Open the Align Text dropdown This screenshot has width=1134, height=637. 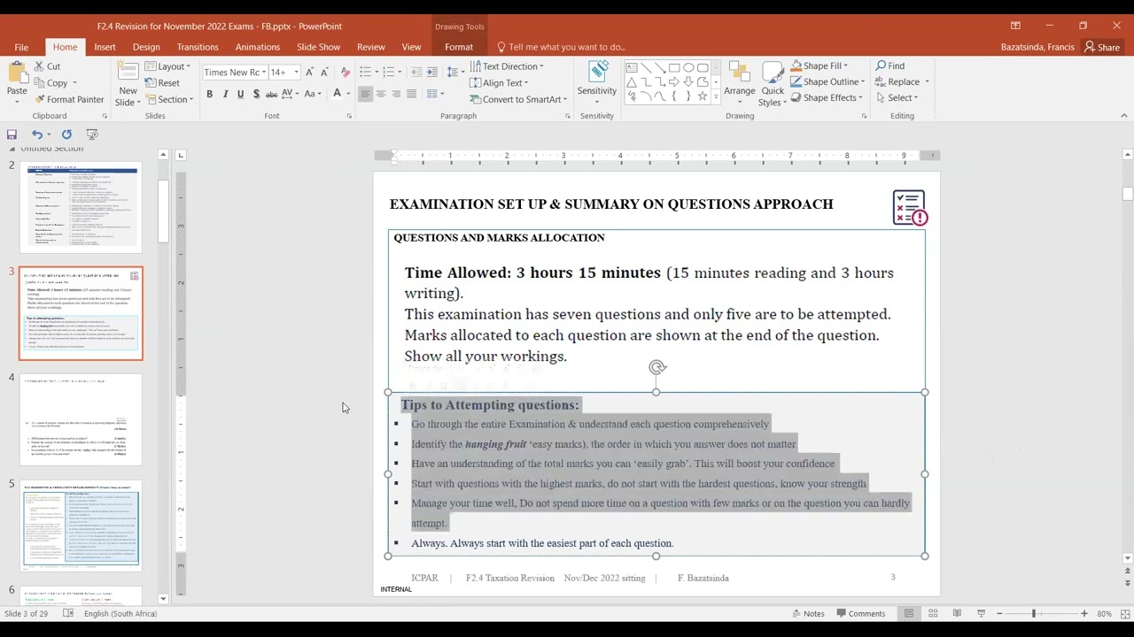pyautogui.click(x=499, y=83)
